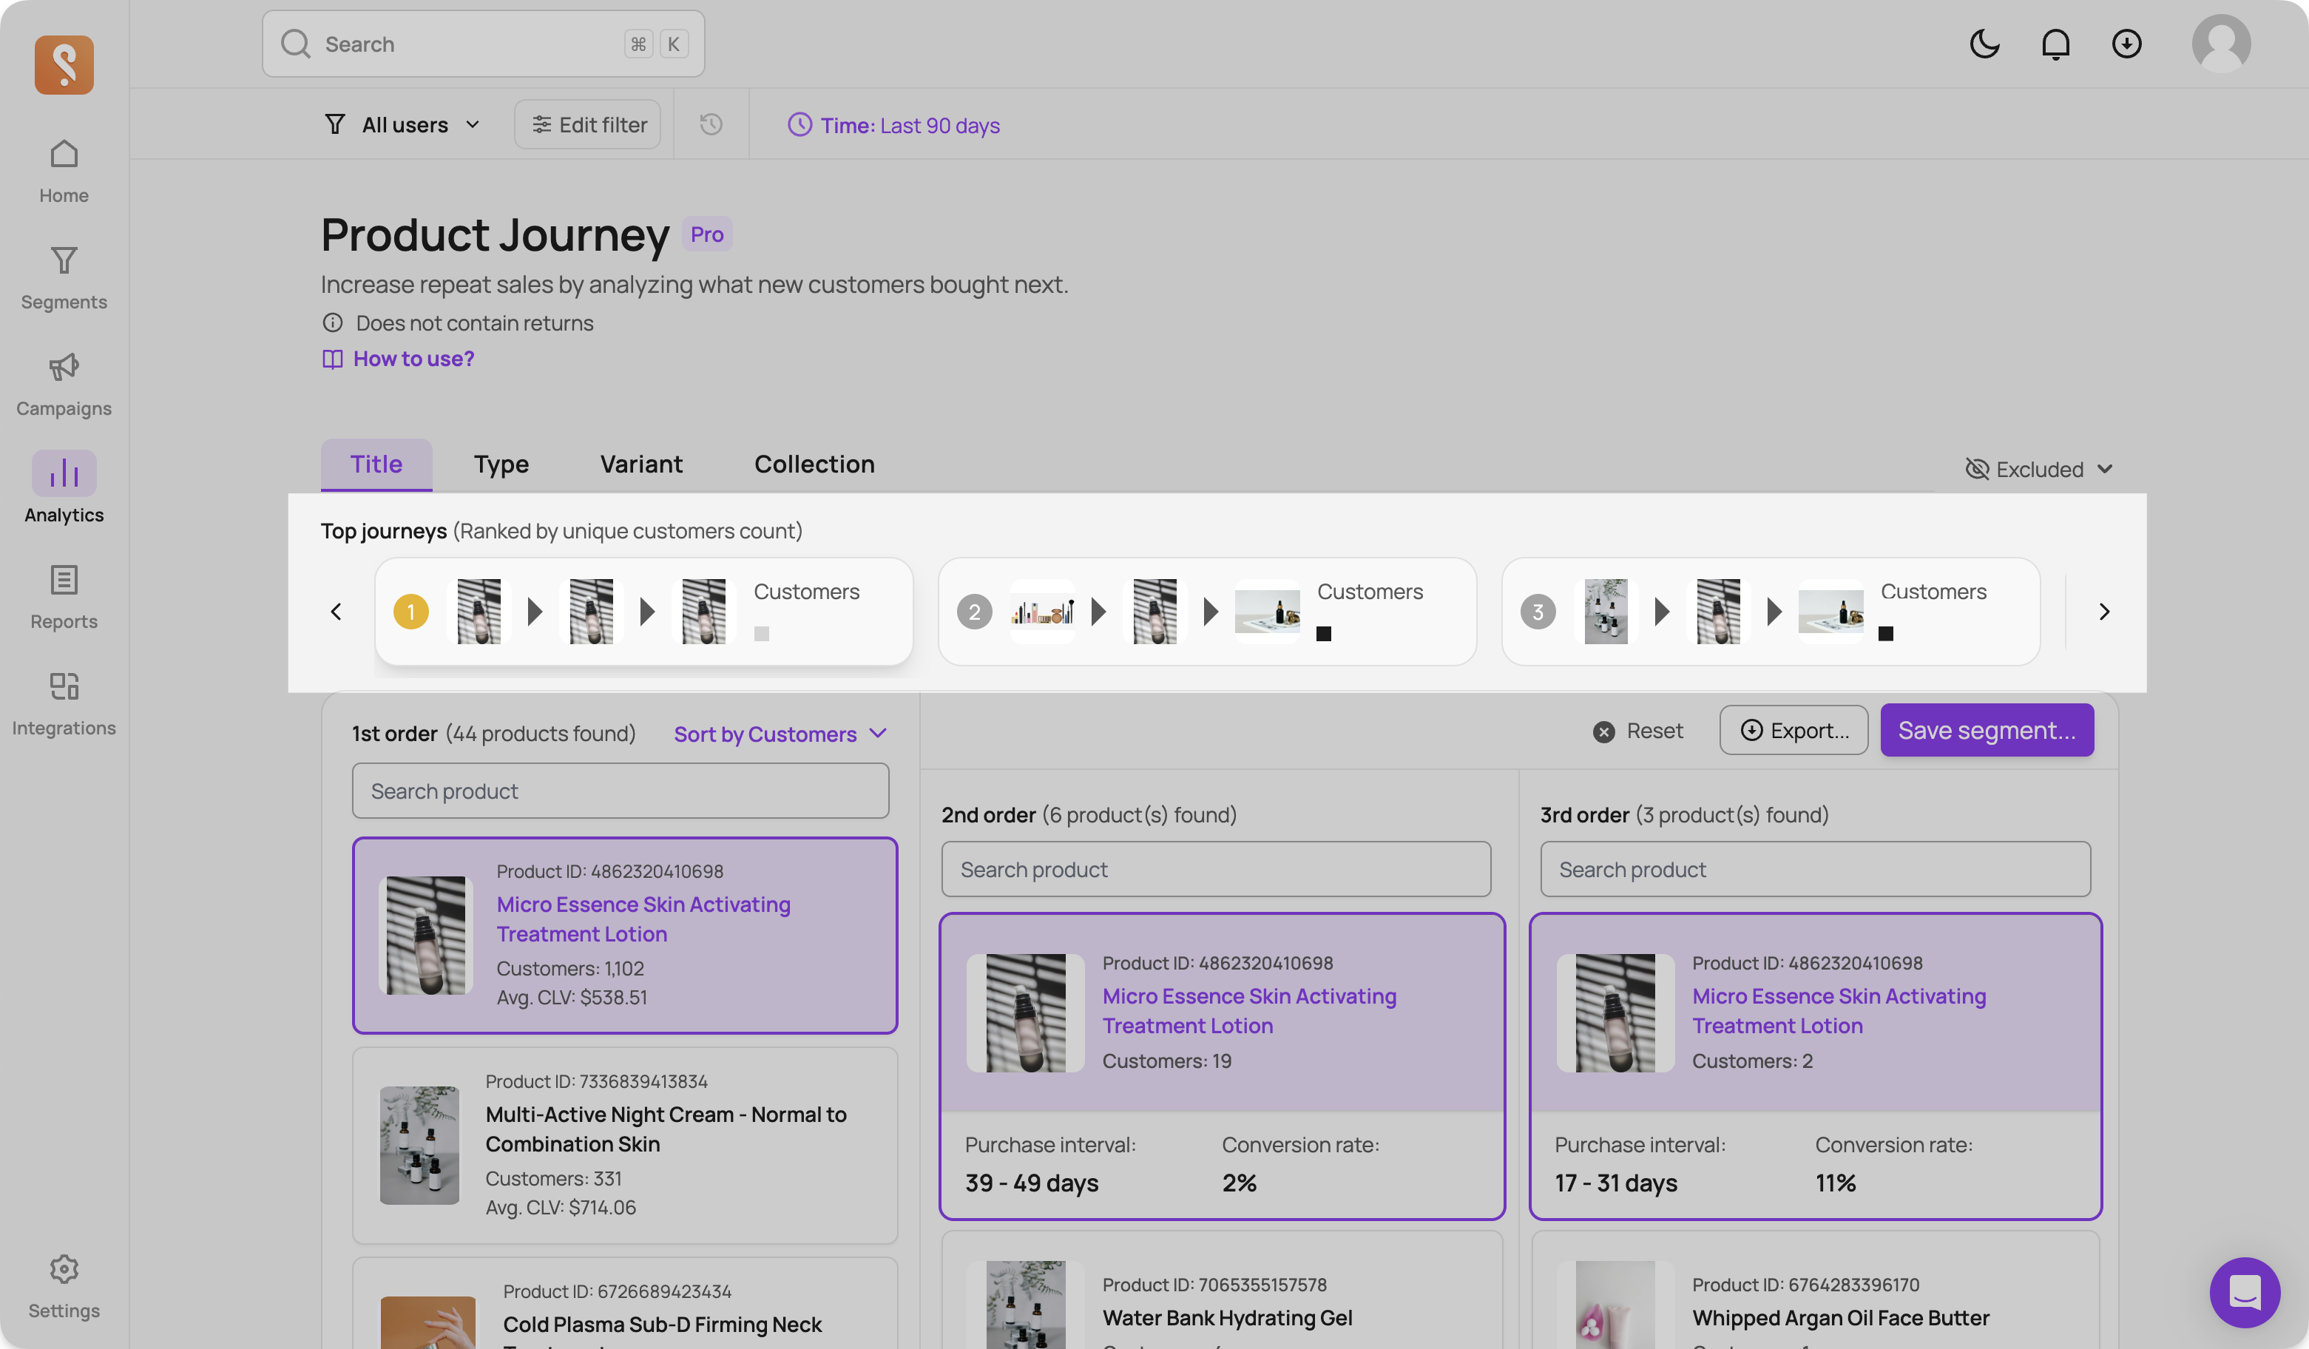Switch to the Variant tab
Image resolution: width=2309 pixels, height=1349 pixels.
pyautogui.click(x=640, y=464)
